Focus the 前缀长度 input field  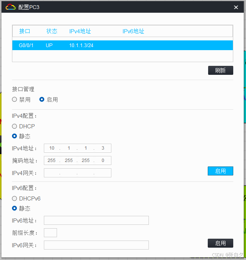coord(50,233)
